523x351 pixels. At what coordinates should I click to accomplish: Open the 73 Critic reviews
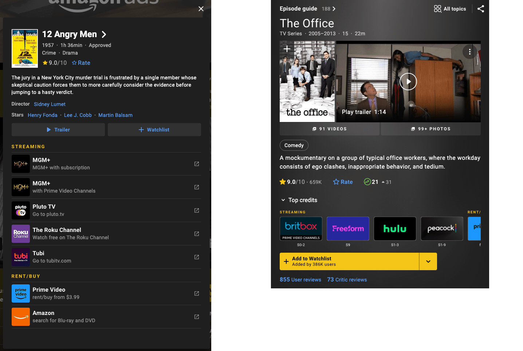click(x=347, y=280)
